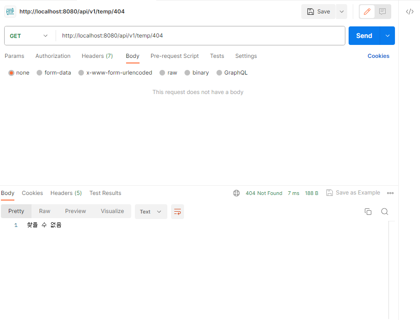This screenshot has width=420, height=320.
Task: Open the Params tab
Action: click(x=14, y=56)
